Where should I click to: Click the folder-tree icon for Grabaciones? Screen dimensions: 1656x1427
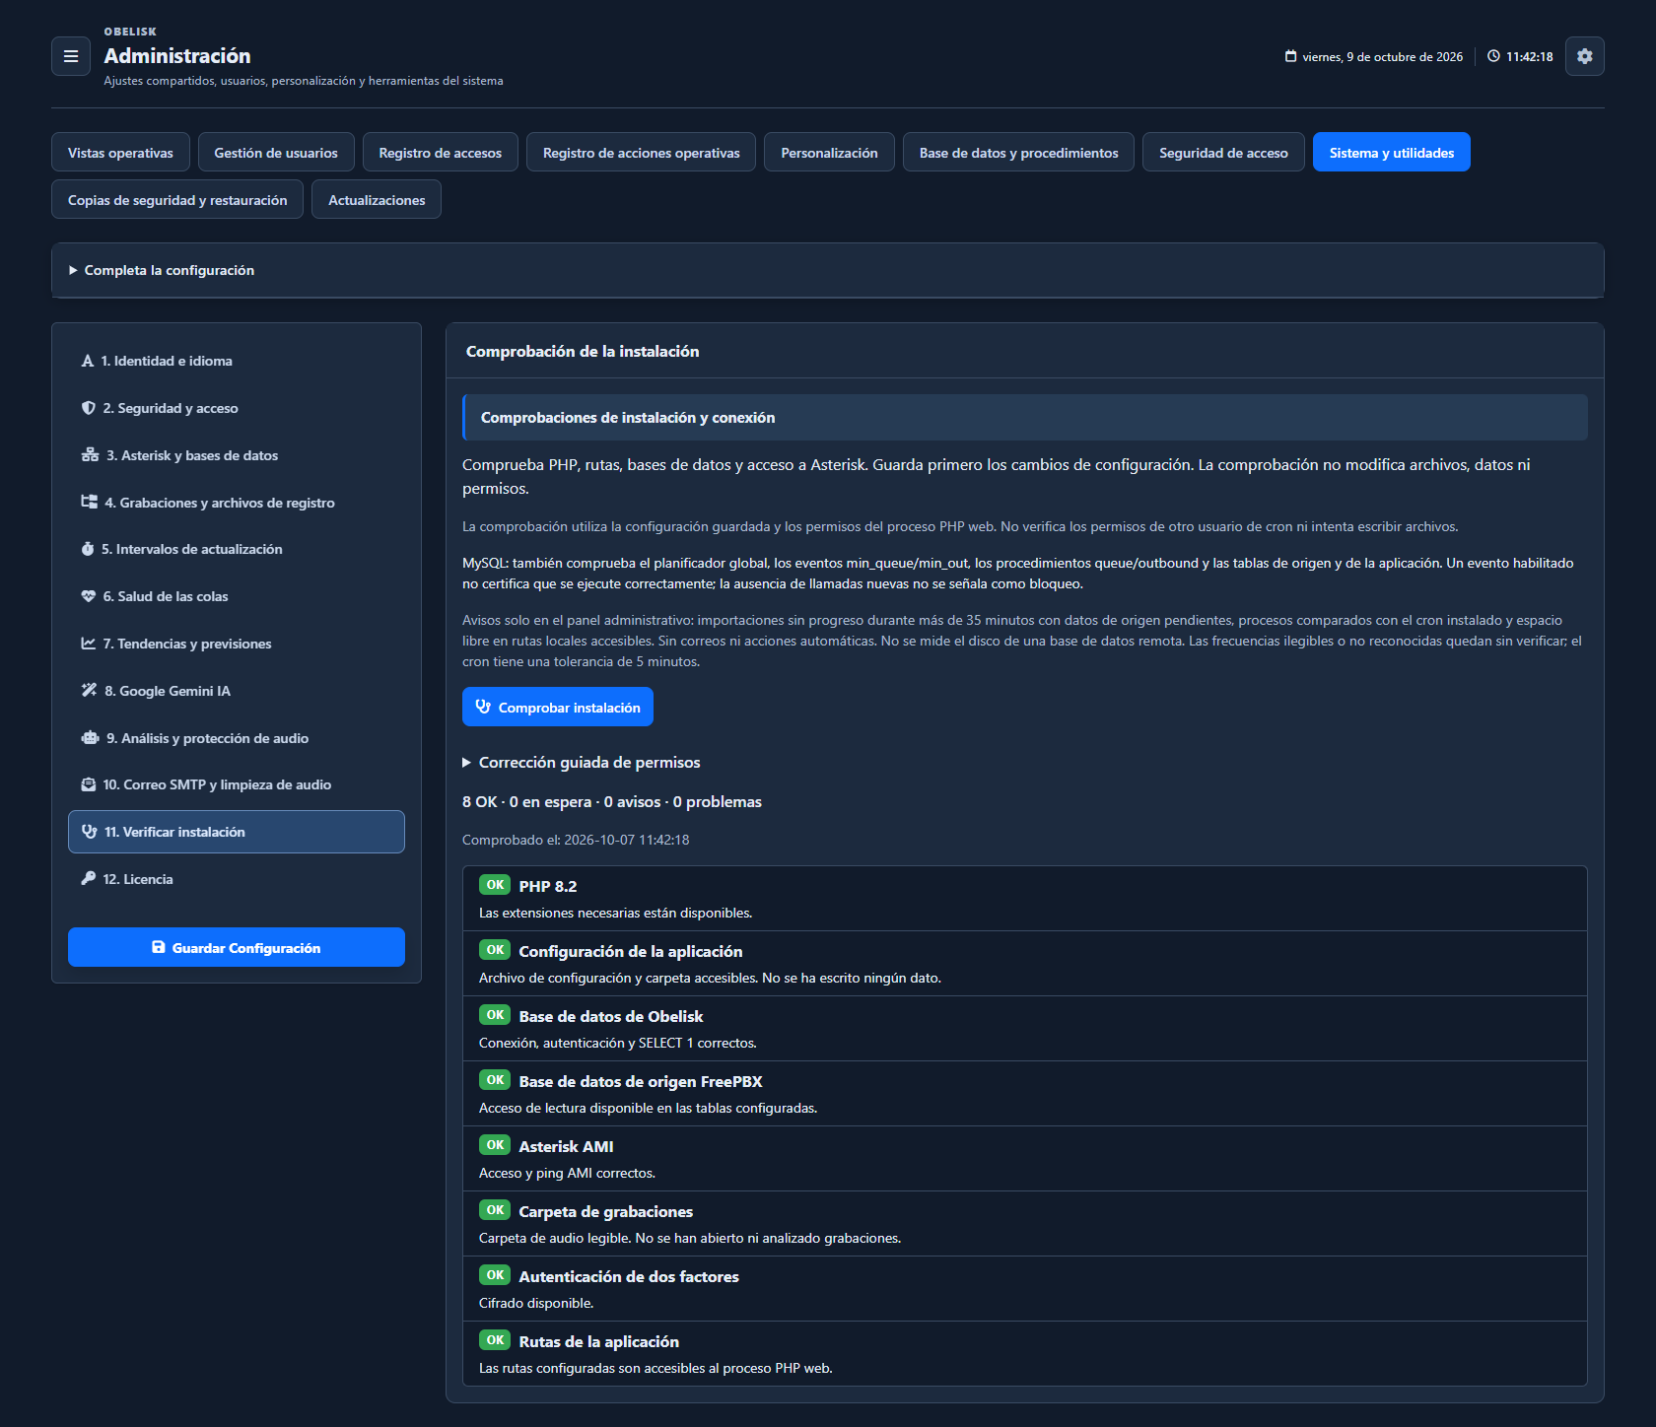pyautogui.click(x=90, y=503)
